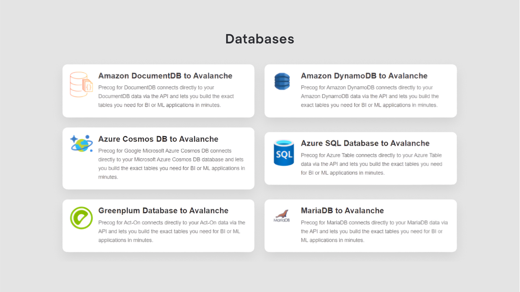Click the Databases section heading
The image size is (520, 292).
(x=260, y=39)
